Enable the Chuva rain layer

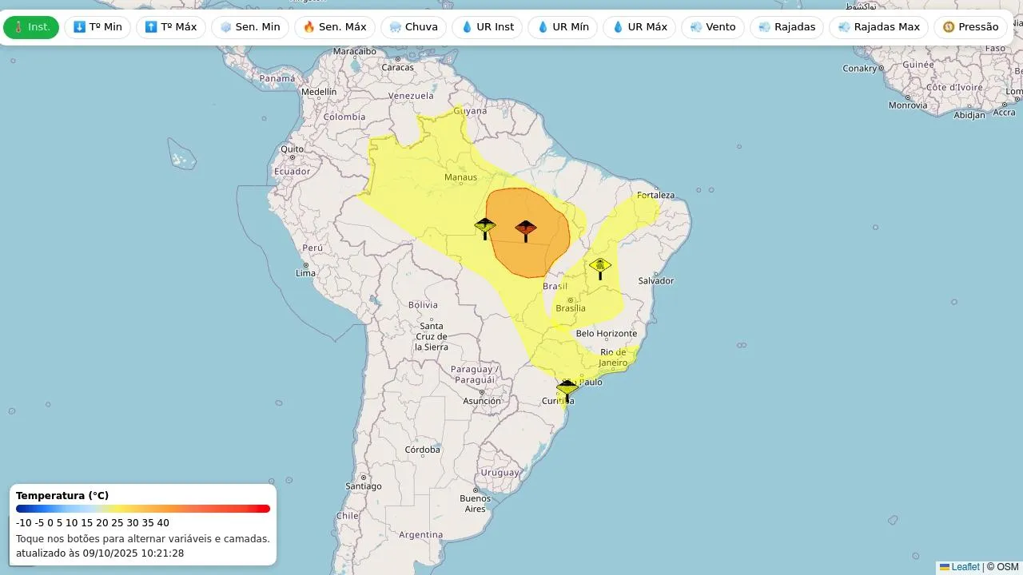(x=413, y=27)
